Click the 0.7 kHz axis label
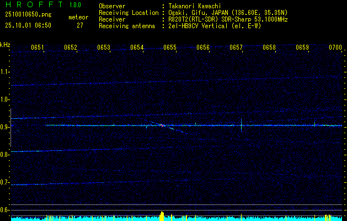Viewport: 347px width, 221px height. (4, 182)
